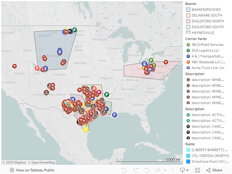The height and width of the screenshot is (174, 232).
Task: Select the blue P marker near Florida coast
Action: click(x=114, y=115)
